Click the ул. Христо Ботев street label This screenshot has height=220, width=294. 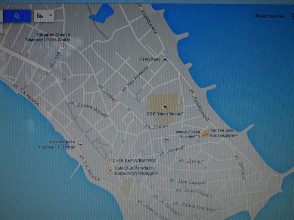click(x=154, y=210)
